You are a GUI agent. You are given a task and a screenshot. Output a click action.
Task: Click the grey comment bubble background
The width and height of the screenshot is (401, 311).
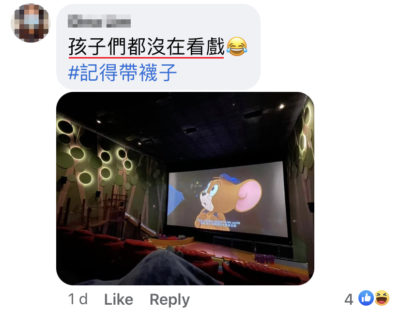point(158,47)
